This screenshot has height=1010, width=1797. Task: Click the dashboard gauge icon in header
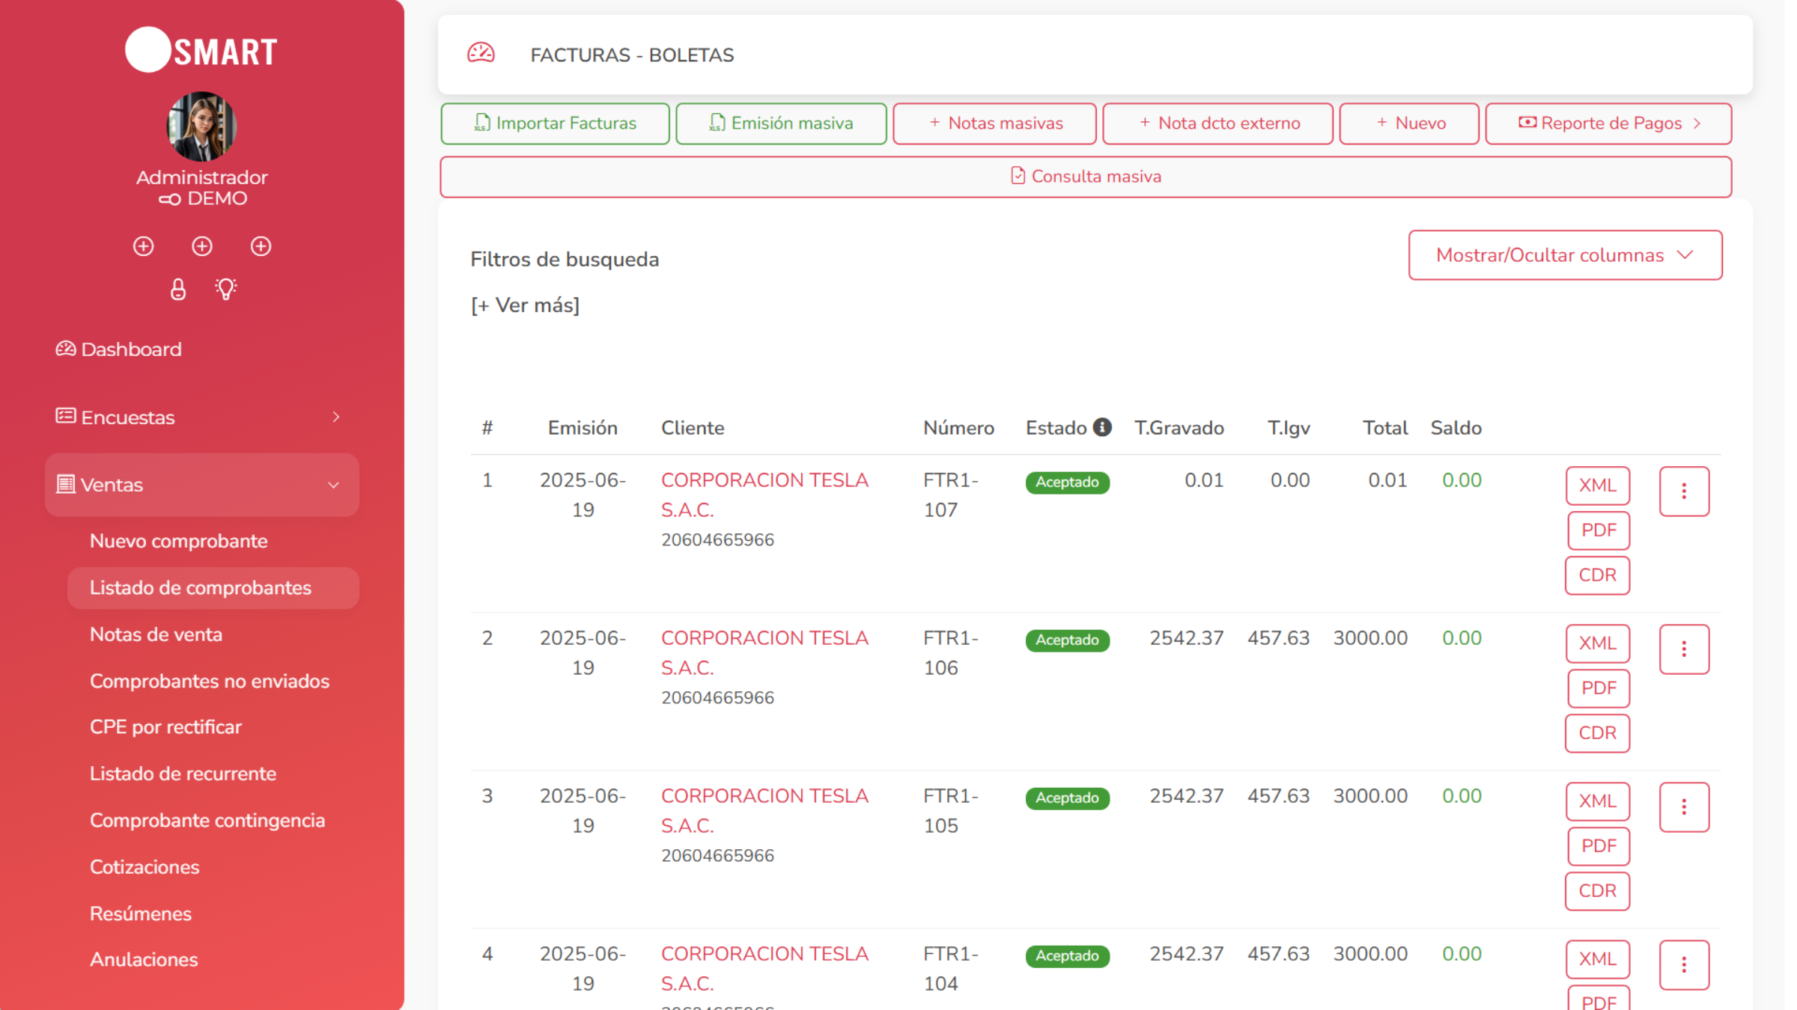[481, 54]
